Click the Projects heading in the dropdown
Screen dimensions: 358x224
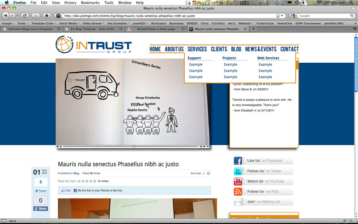tap(229, 58)
